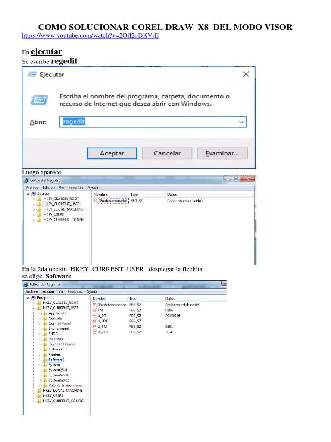The image size is (331, 442).
Task: Select highlighted HKEY_CURRENT_USER in upper Registry Editor
Action: tap(61, 204)
